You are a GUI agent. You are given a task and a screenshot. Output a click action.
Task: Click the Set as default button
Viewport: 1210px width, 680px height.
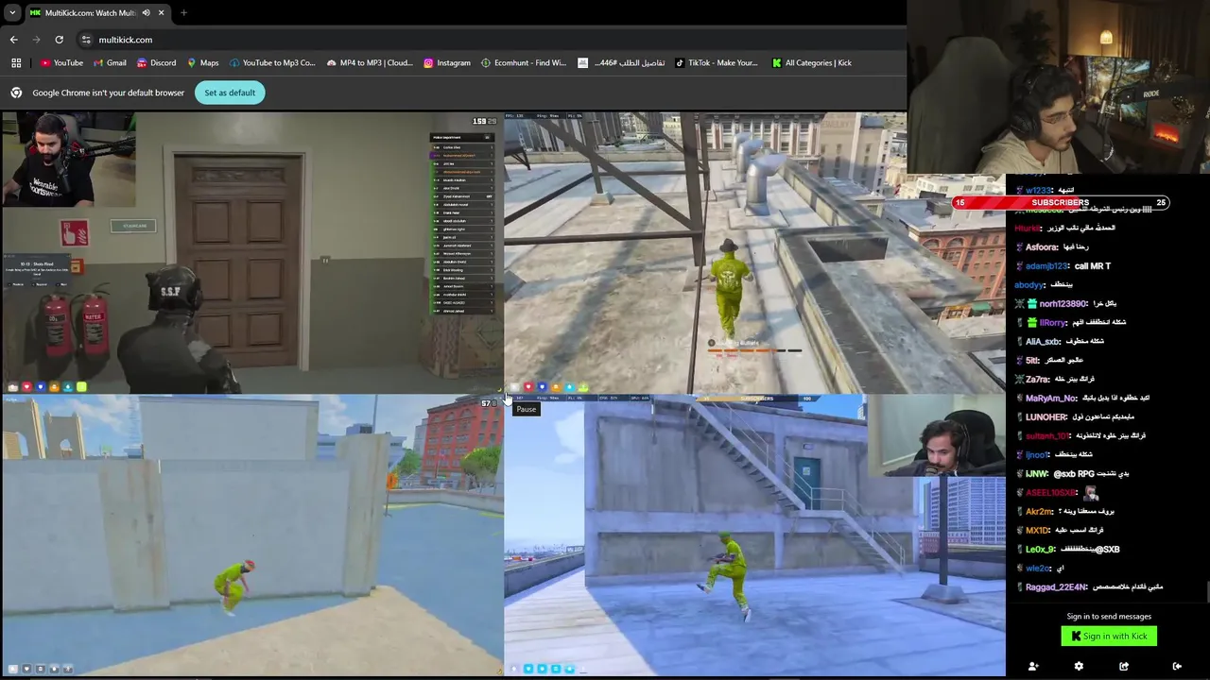pyautogui.click(x=230, y=93)
